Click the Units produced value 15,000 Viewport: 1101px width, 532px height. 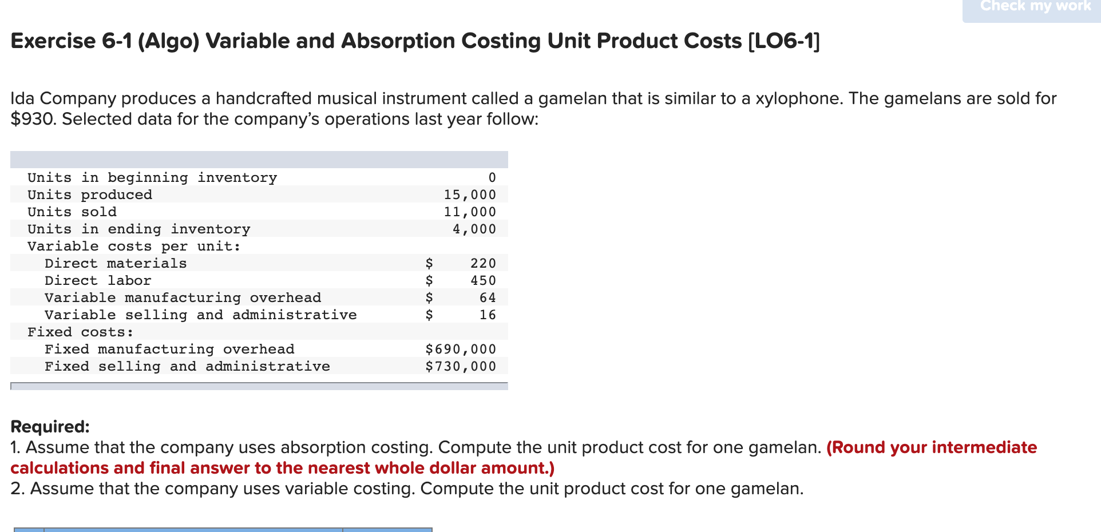pos(469,194)
